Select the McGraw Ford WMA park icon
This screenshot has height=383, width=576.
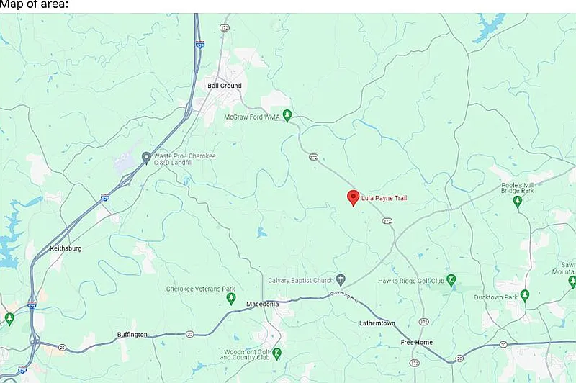(287, 116)
